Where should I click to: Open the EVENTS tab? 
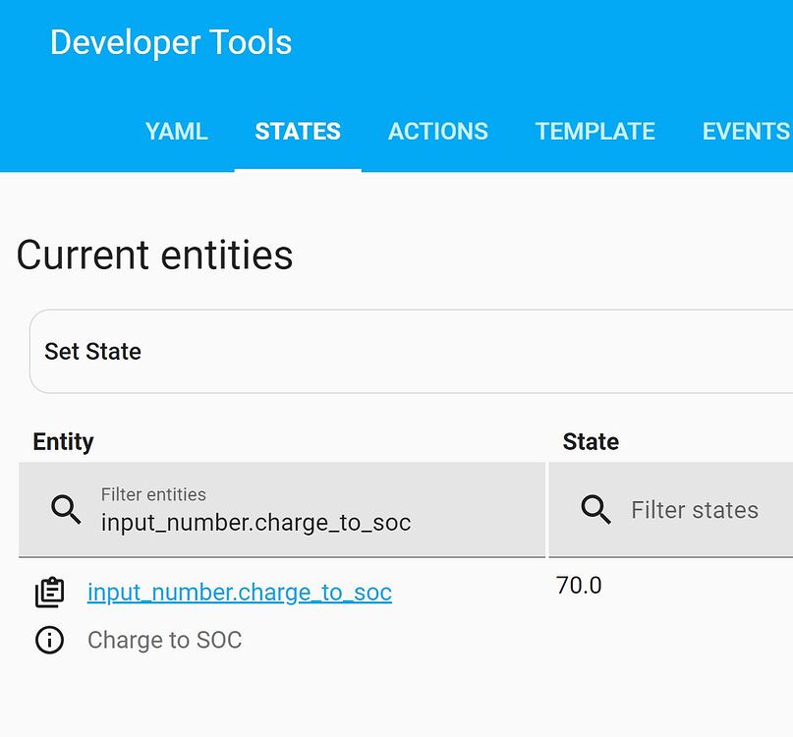coord(746,132)
